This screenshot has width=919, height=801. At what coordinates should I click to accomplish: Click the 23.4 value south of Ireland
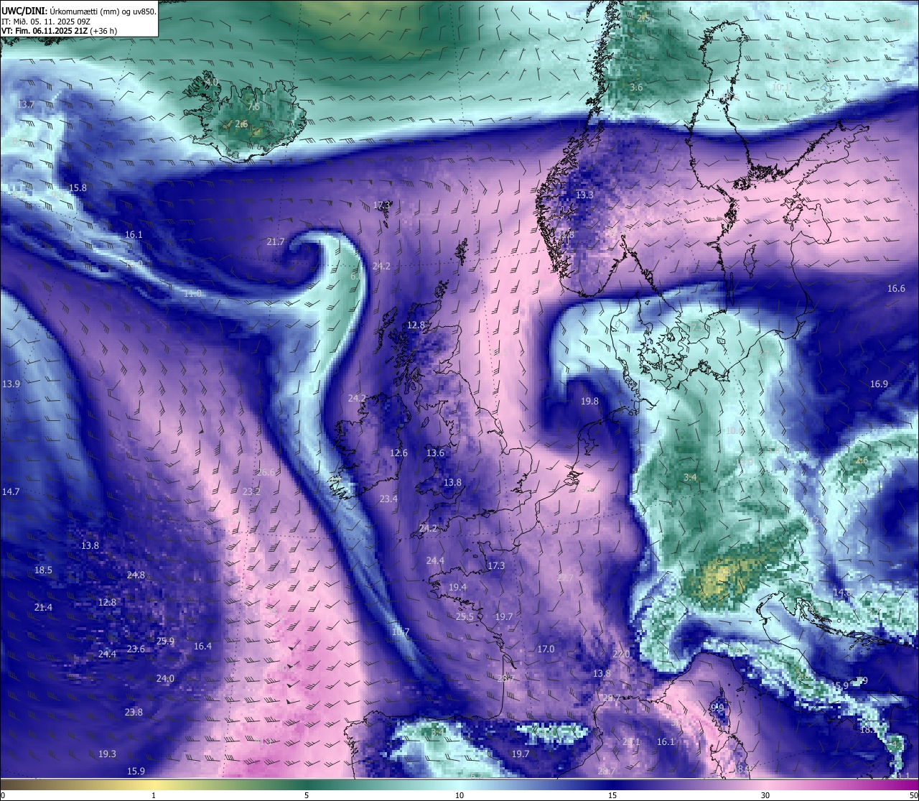click(x=388, y=499)
